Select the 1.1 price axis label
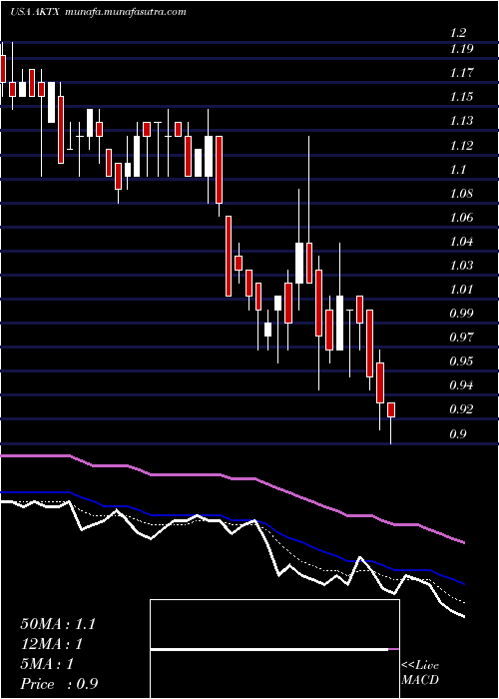This screenshot has width=499, height=699. coord(458,170)
